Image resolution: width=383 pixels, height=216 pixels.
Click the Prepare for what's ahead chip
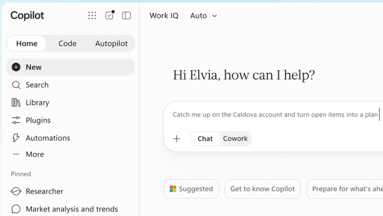point(345,189)
